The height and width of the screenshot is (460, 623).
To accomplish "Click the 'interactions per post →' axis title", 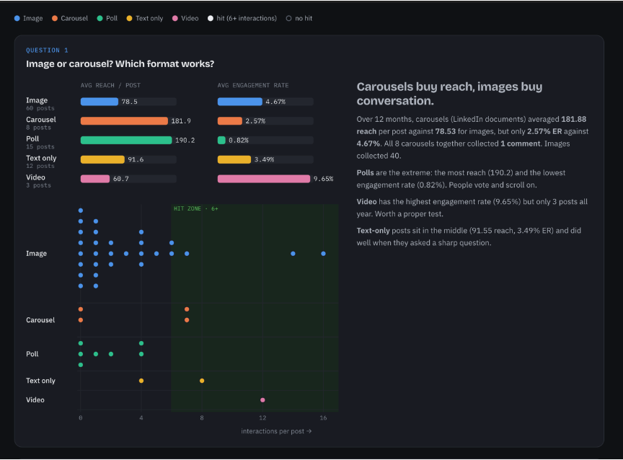I will coord(277,431).
